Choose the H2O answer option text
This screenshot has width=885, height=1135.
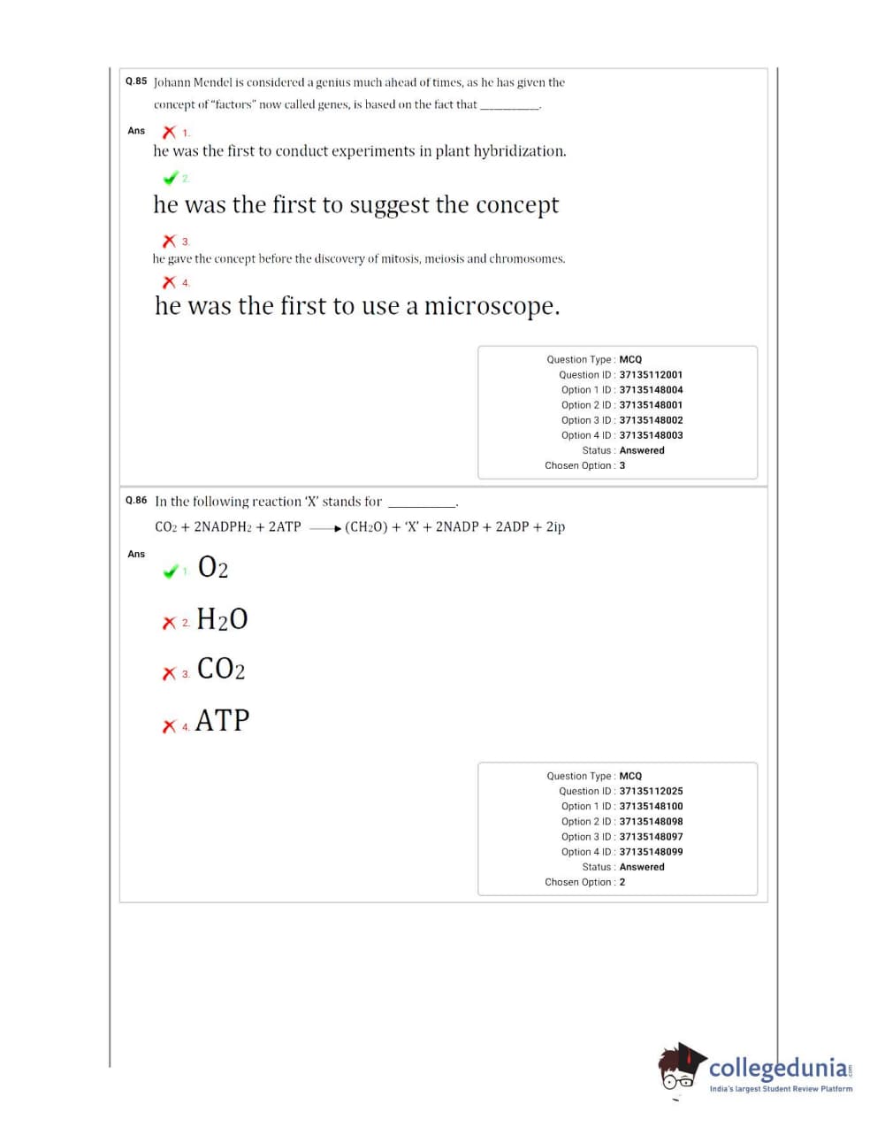pos(222,618)
